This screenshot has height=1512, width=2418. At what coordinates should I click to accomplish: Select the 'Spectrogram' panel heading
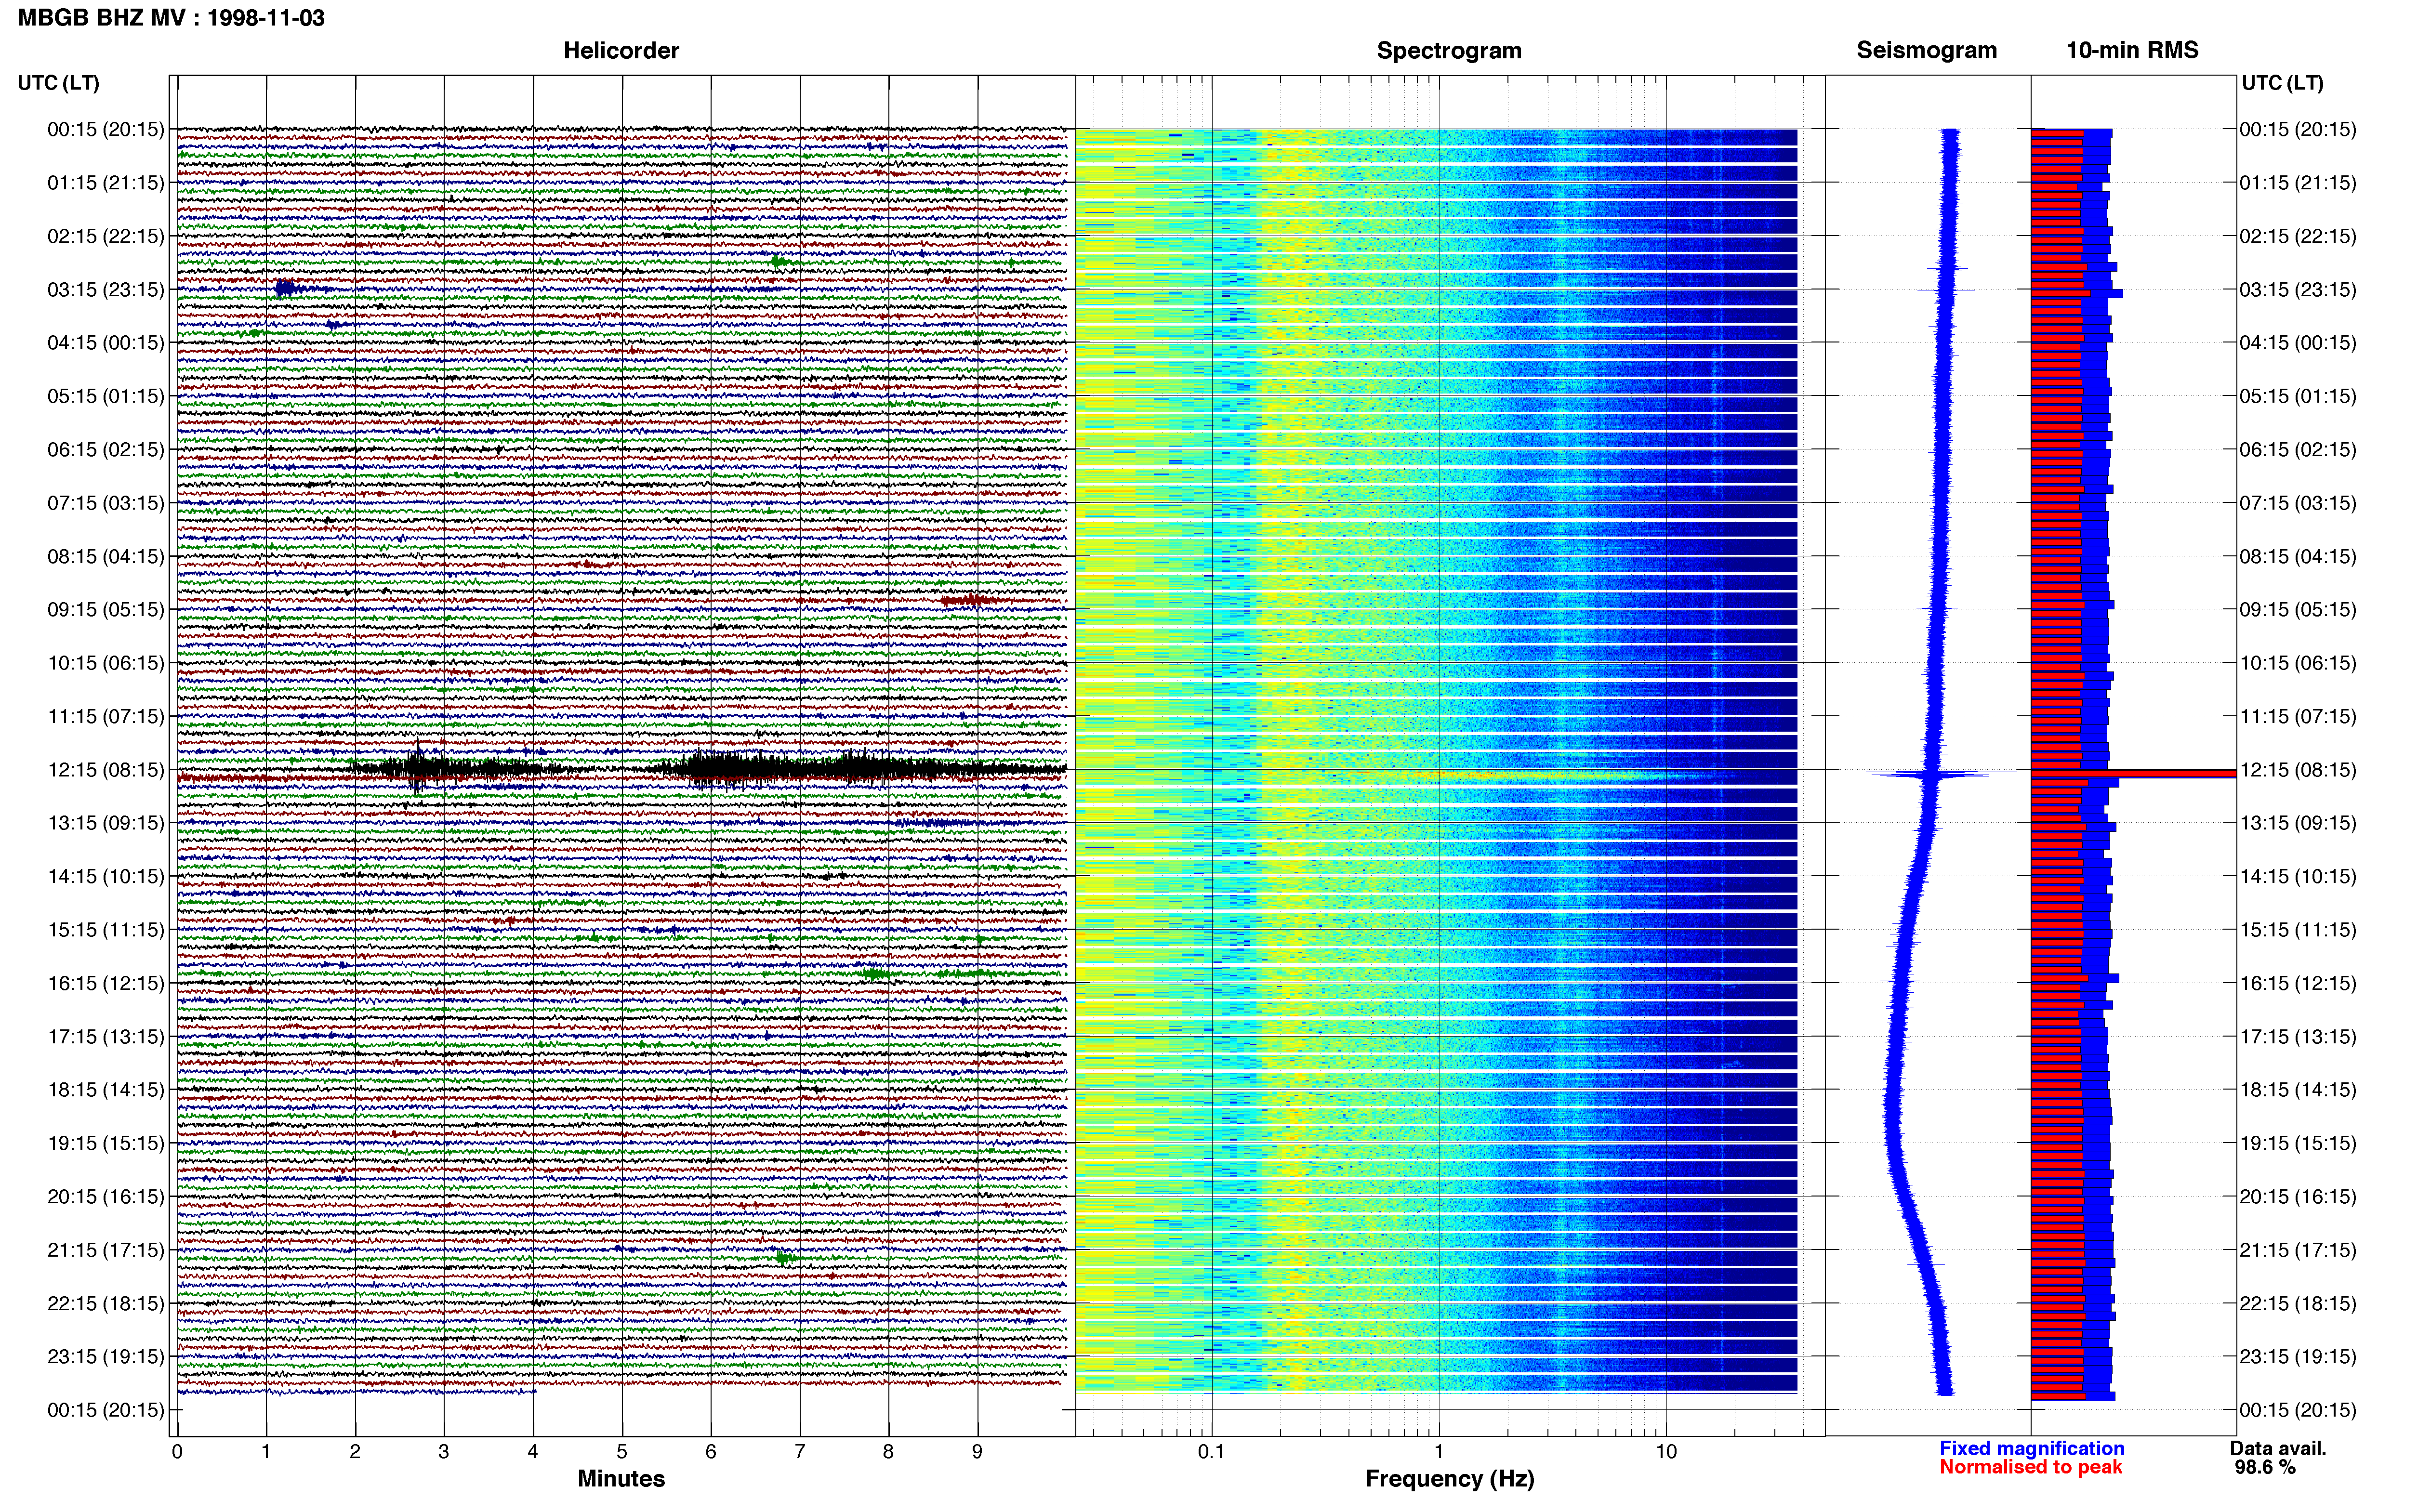[x=1449, y=50]
